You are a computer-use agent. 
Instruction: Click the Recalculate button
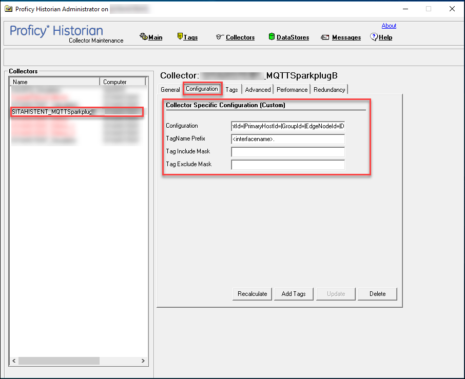[252, 294]
